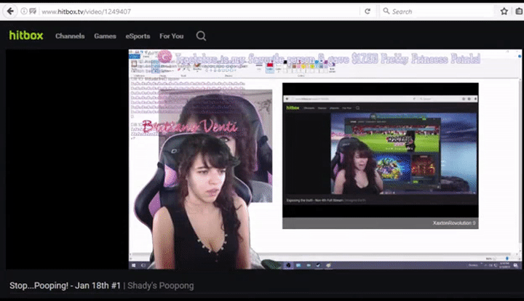Click the browser back arrow button

(x=11, y=11)
